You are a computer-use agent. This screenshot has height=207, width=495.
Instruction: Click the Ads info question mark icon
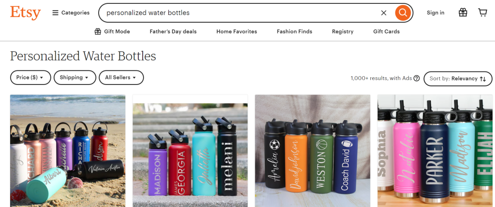pos(416,78)
